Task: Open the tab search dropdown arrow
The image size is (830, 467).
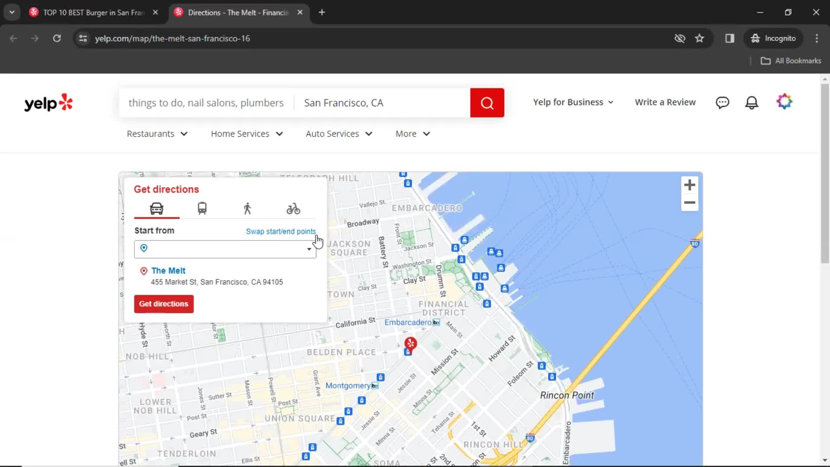Action: 12,13
